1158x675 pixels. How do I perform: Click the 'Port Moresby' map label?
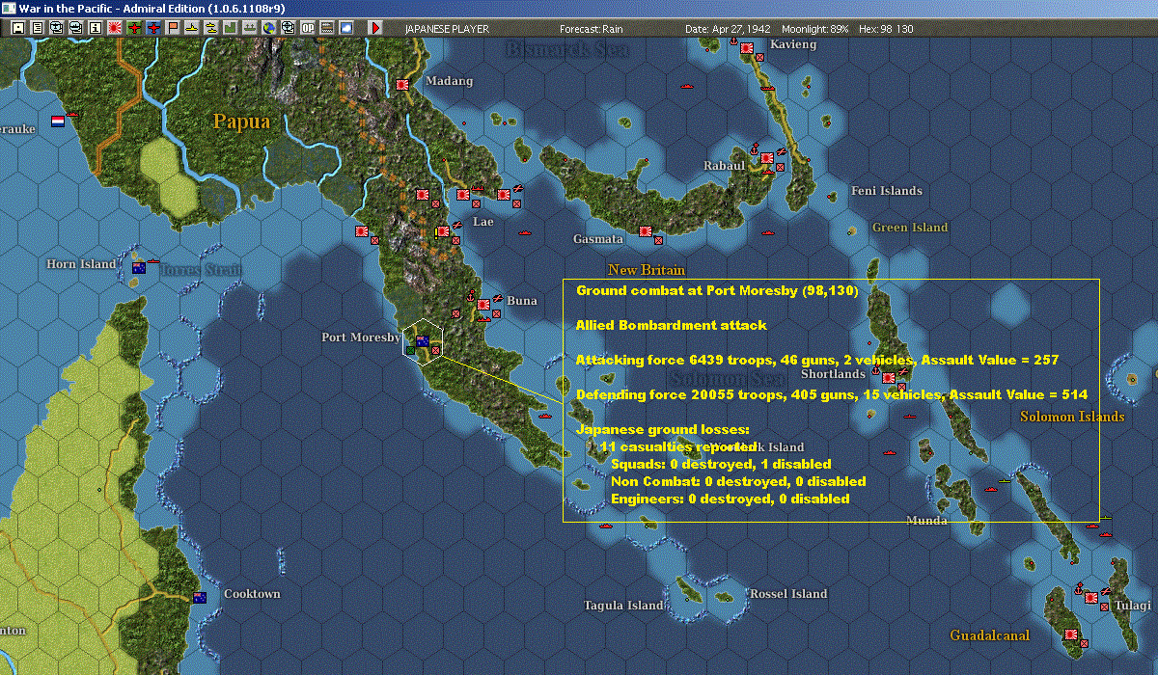click(361, 337)
